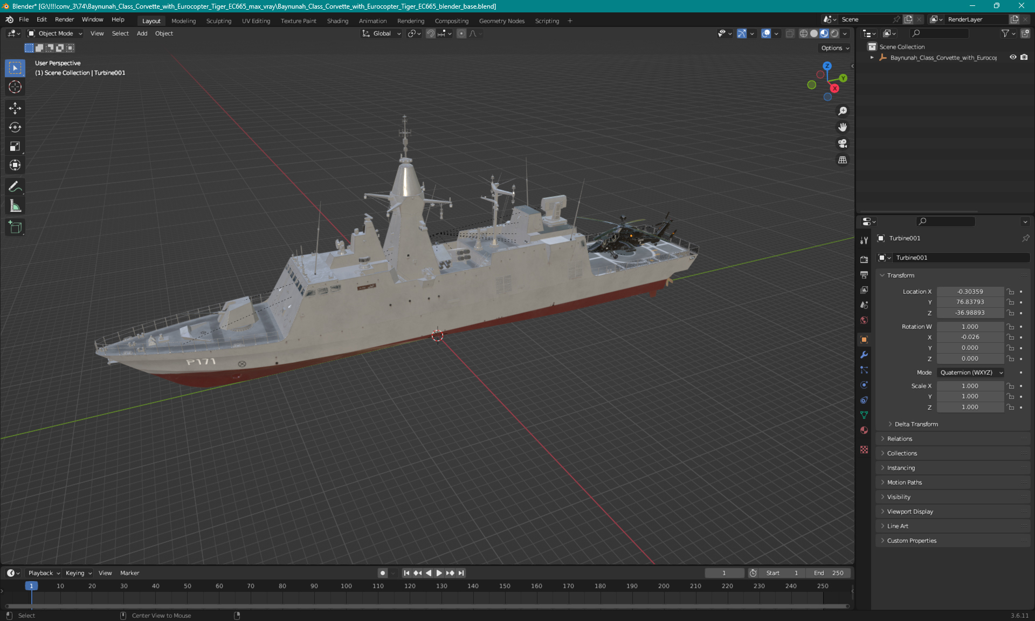Viewport: 1035px width, 621px height.
Task: Open the Texture properties checker tab
Action: 864,449
